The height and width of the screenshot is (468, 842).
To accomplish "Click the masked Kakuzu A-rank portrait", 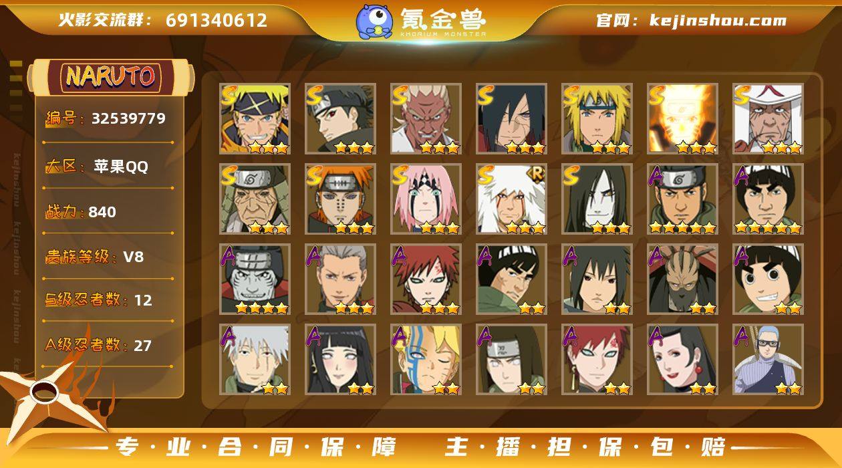I will coord(682,279).
